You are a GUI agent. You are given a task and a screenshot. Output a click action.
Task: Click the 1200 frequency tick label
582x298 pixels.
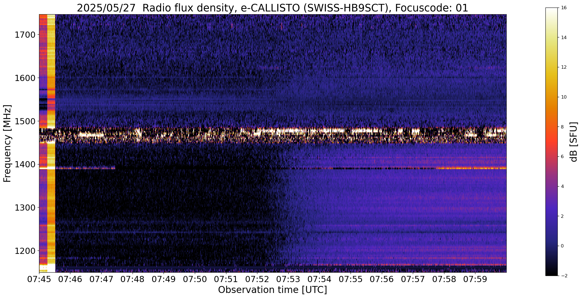point(25,251)
